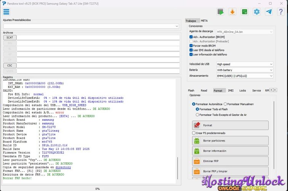Select Formatear Todo Excepto el Gestor radio option

click(197, 115)
